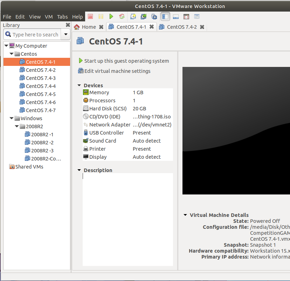Open the Tabs menu
Viewport: 290px width, 281px height.
[62, 17]
